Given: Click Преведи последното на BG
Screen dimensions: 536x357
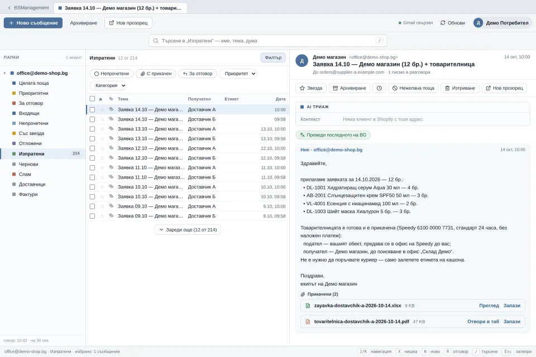Looking at the screenshot, I should (x=333, y=135).
